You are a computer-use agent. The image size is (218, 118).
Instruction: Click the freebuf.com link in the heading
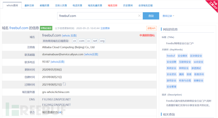point(19,28)
